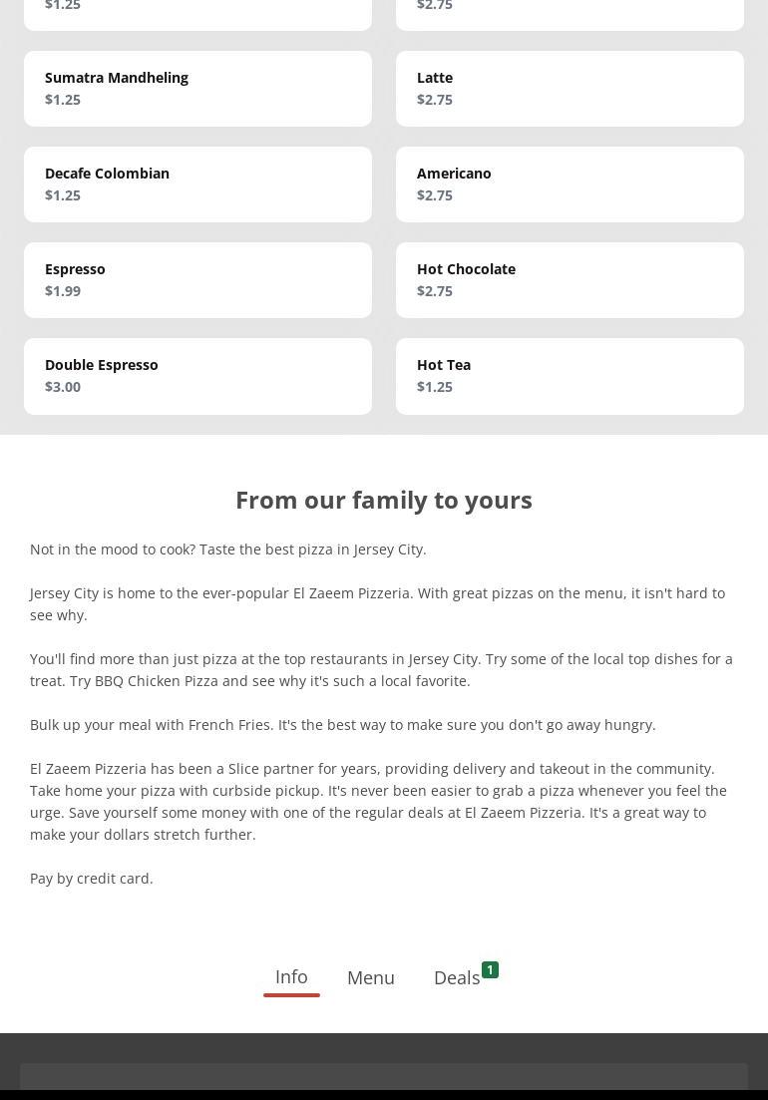Click the green Deals count badge
Image resolution: width=768 pixels, height=1100 pixels.
click(x=490, y=969)
